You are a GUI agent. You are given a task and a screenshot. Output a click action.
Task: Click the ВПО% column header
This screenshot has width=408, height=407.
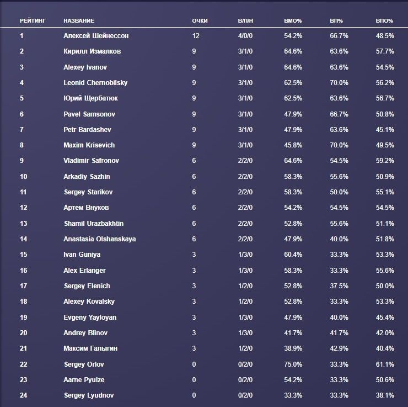[384, 20]
